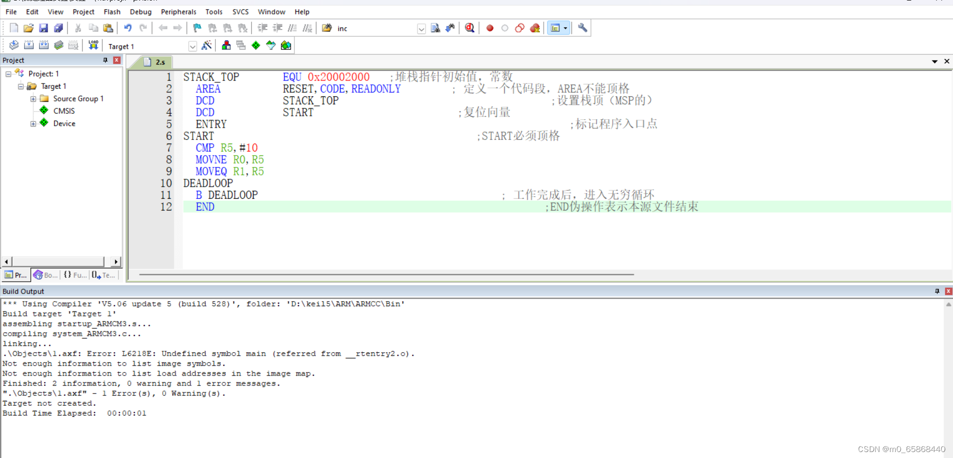Viewport: 953px width, 458px height.
Task: Open the Target 1 selection dropdown
Action: pyautogui.click(x=192, y=46)
